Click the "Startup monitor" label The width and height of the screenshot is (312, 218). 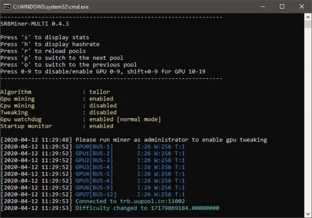pos(26,126)
